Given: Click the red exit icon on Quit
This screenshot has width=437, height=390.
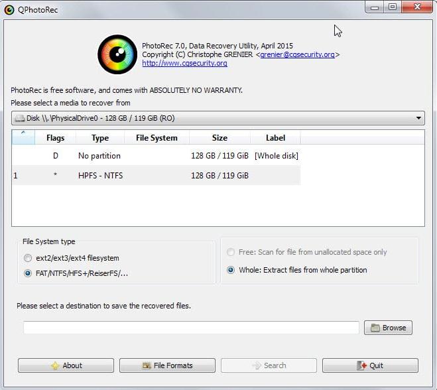Looking at the screenshot, I should [x=361, y=365].
